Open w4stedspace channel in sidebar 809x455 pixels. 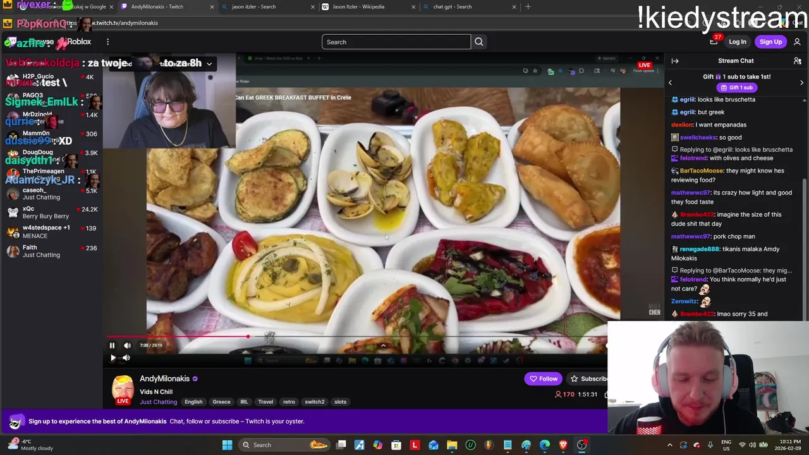point(51,231)
